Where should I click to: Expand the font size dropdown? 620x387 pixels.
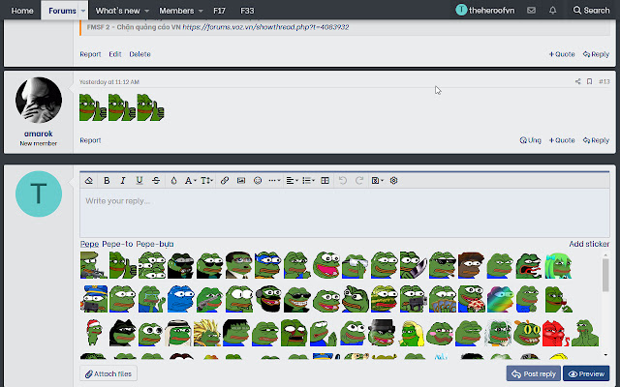coord(207,180)
